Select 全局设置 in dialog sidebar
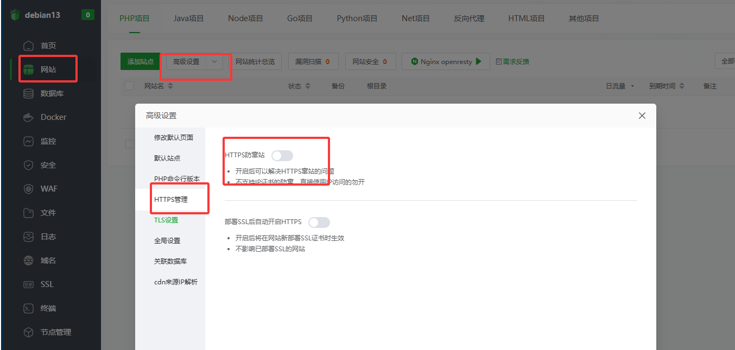 pos(167,240)
